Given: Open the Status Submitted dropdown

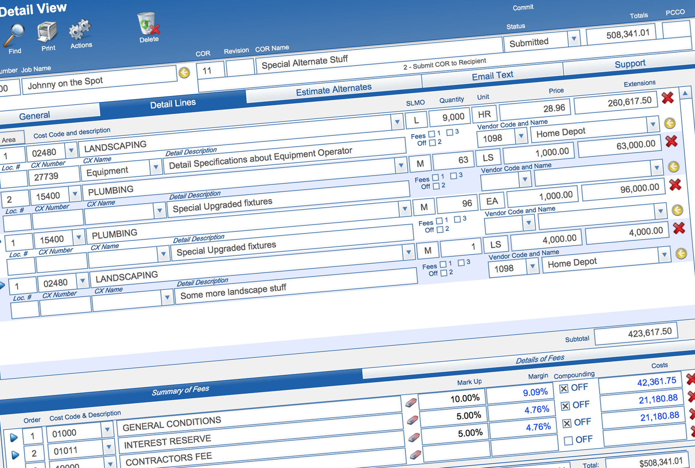Looking at the screenshot, I should [x=574, y=39].
